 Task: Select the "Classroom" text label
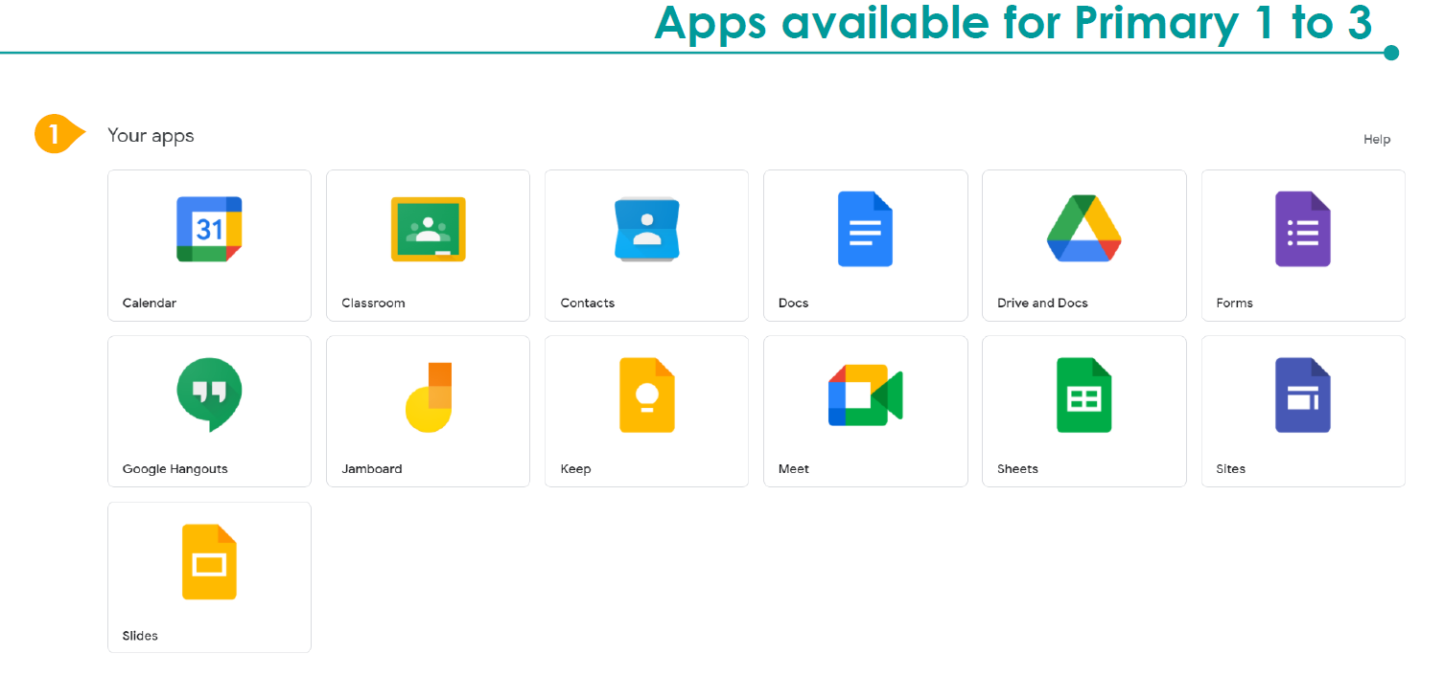click(373, 304)
